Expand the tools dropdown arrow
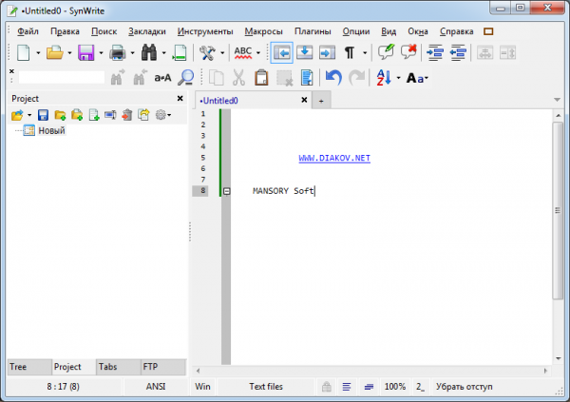The width and height of the screenshot is (570, 402). pos(222,53)
